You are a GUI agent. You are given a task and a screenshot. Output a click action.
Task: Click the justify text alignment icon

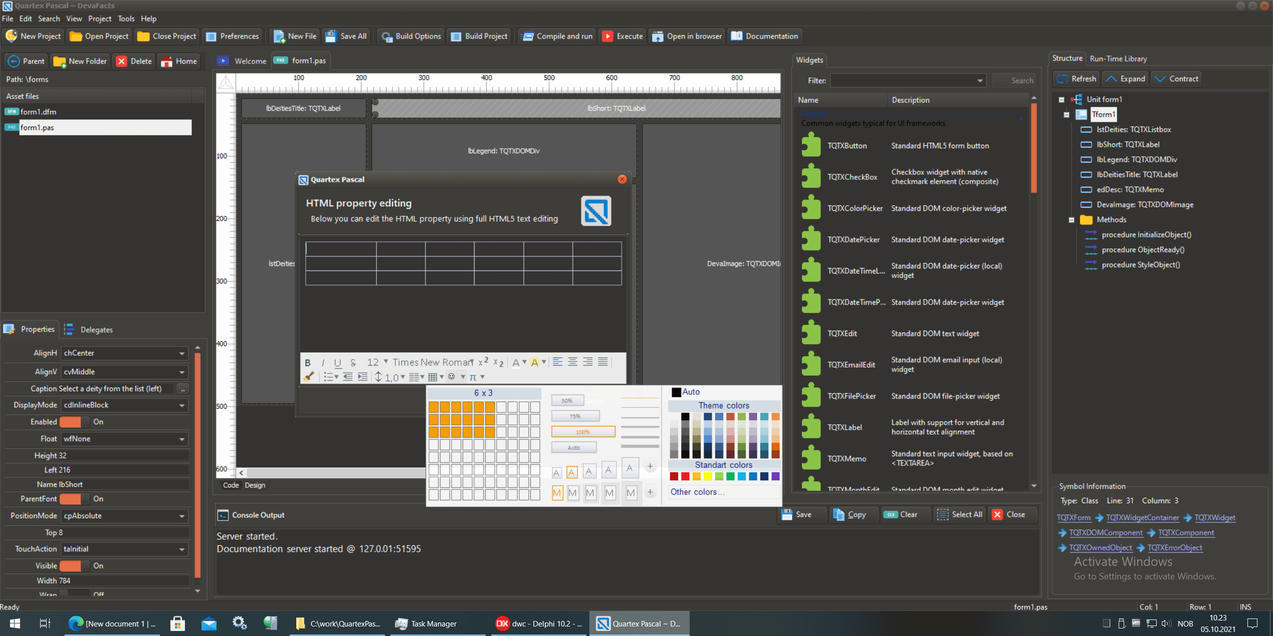tap(603, 362)
